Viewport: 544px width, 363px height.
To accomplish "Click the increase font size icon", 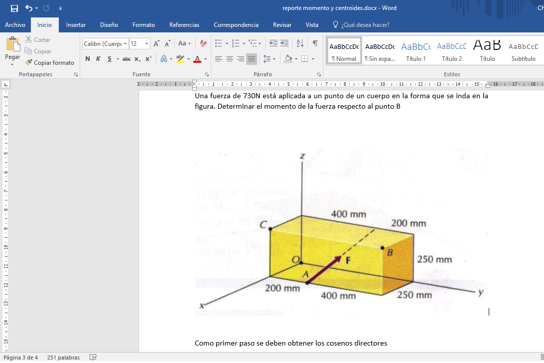I will click(156, 44).
